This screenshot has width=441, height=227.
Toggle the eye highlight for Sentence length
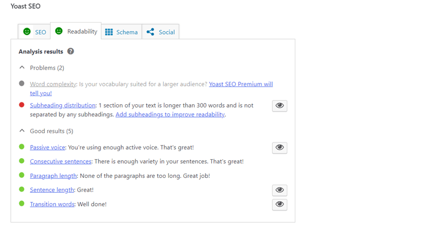pyautogui.click(x=280, y=191)
